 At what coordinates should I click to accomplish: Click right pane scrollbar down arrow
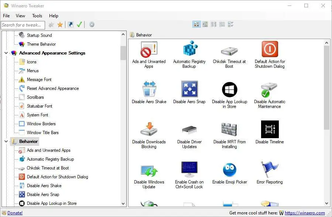coord(327,203)
